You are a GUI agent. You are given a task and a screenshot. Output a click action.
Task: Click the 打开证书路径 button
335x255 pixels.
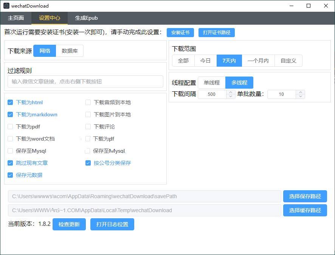(x=217, y=33)
